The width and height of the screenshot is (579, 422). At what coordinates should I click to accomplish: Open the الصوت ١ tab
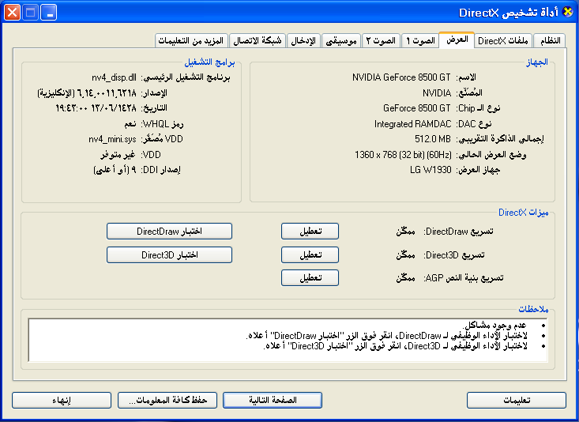pyautogui.click(x=420, y=40)
